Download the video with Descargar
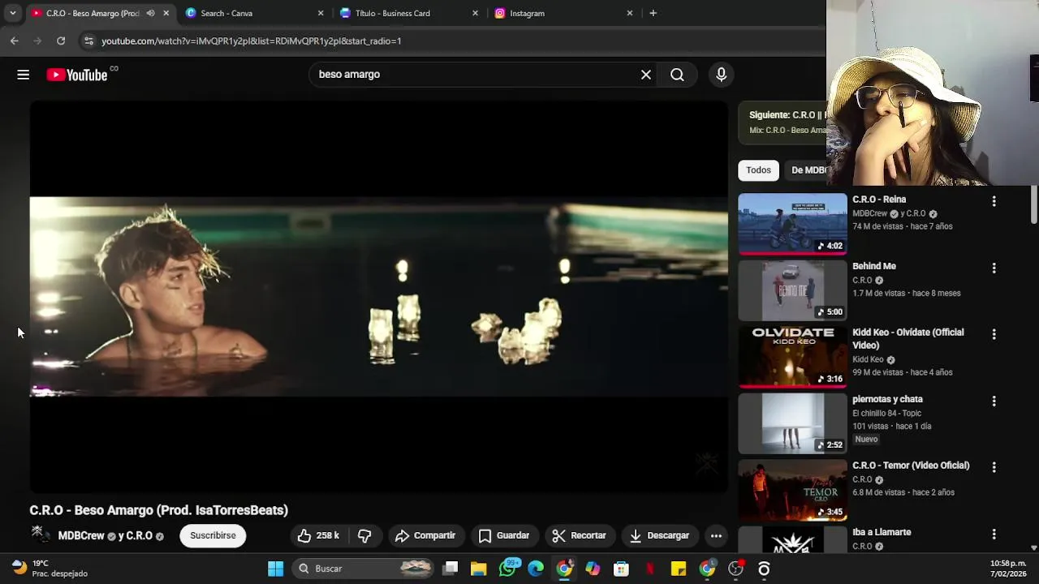Viewport: 1039px width, 584px height. click(659, 535)
